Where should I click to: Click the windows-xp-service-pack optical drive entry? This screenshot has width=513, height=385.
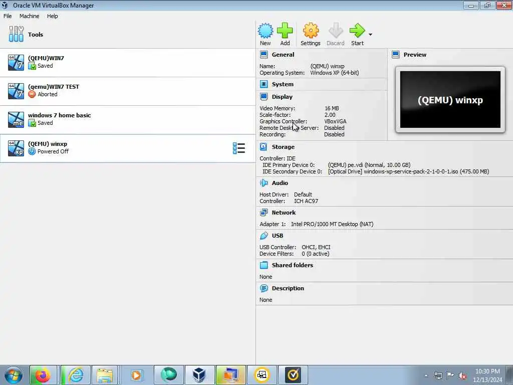[408, 171]
